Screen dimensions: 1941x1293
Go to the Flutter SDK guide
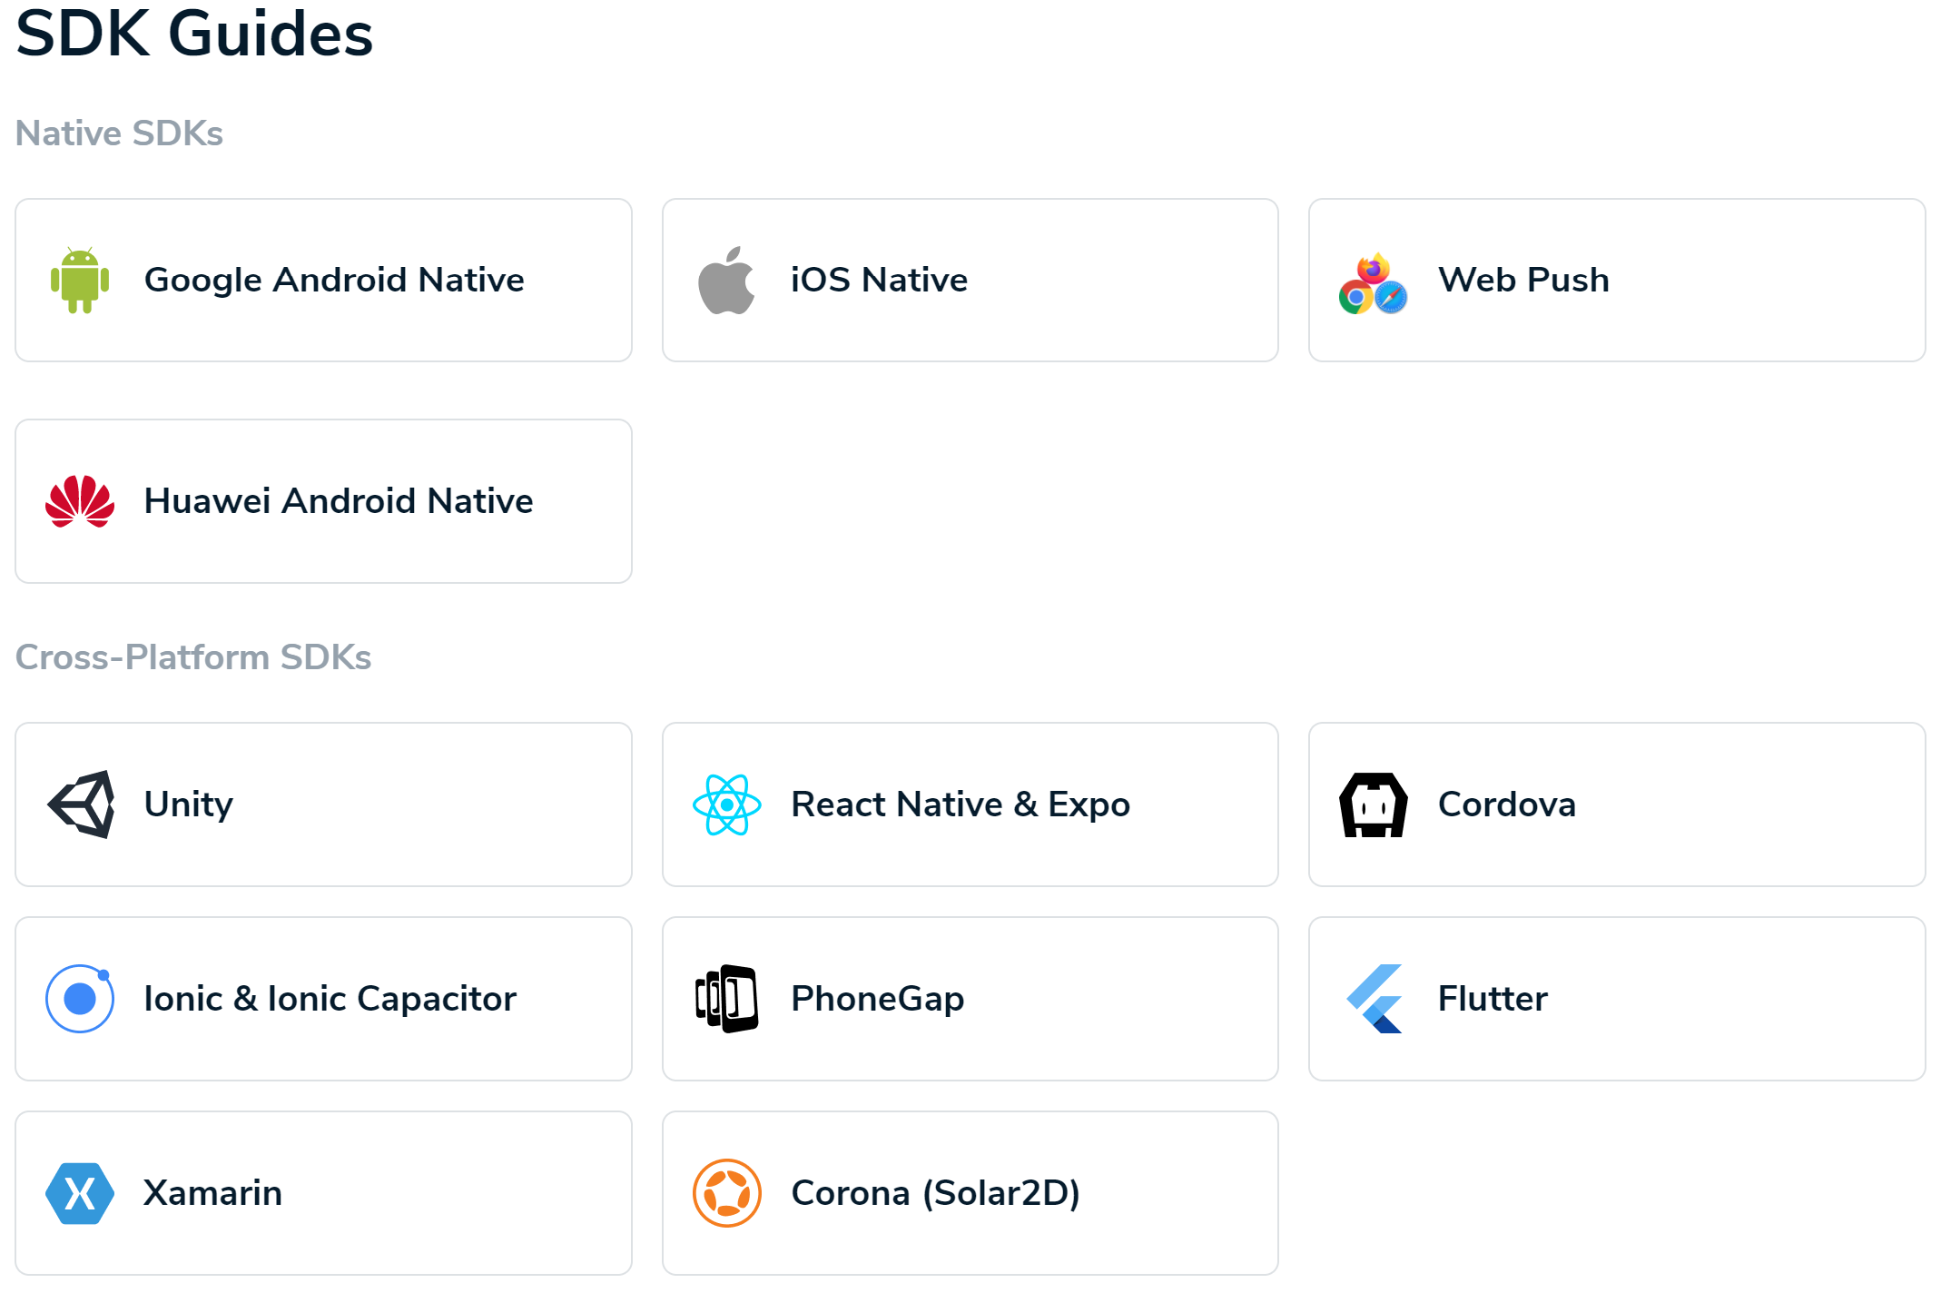coord(1617,999)
